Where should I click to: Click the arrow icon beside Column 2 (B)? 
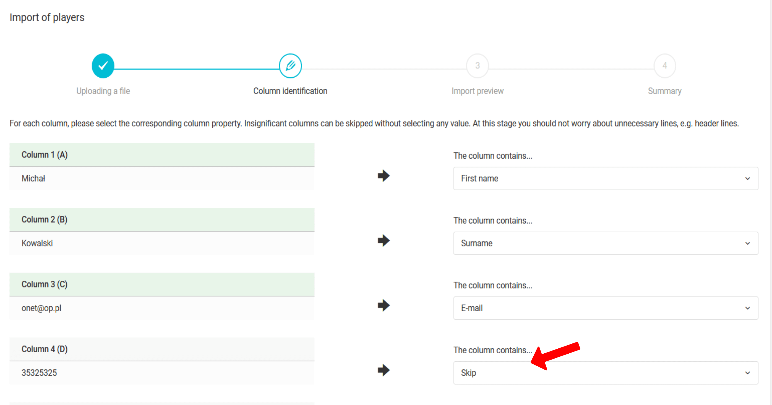pyautogui.click(x=383, y=240)
